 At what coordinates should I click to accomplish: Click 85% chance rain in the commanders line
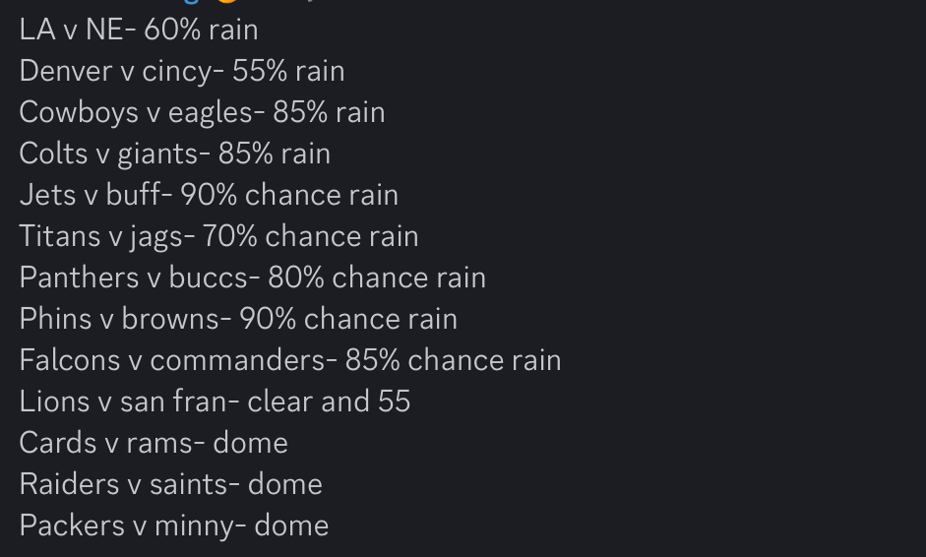point(453,360)
